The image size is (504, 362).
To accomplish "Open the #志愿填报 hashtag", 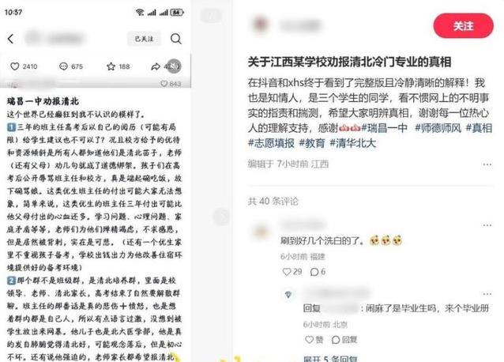I will 271,143.
